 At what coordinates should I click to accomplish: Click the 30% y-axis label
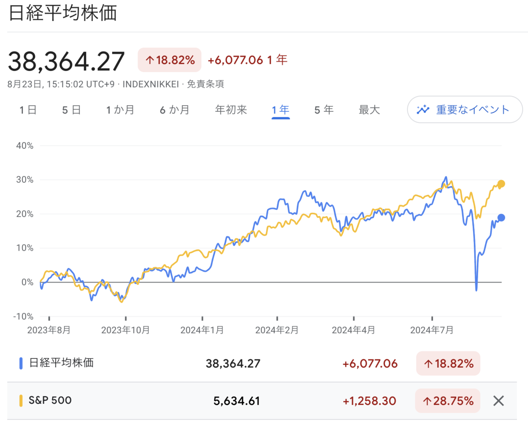pyautogui.click(x=24, y=179)
